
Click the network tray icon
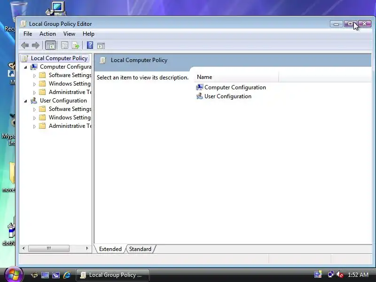tap(331, 274)
